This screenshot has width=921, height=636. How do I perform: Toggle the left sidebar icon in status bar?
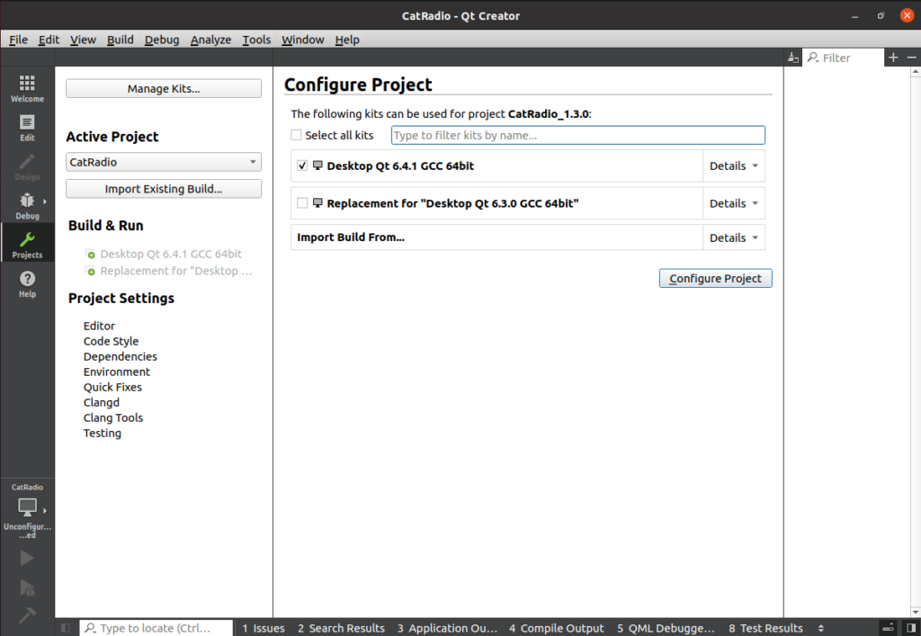66,628
